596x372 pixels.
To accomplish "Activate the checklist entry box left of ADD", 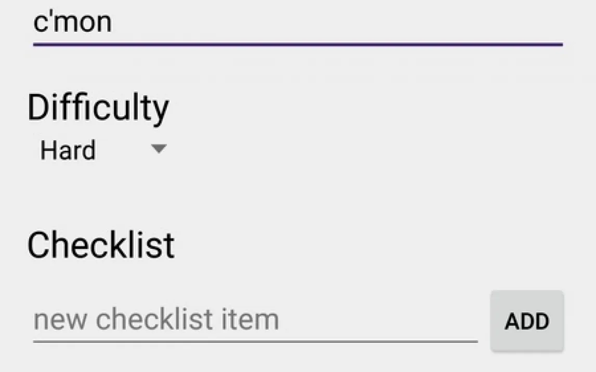I will tap(255, 320).
